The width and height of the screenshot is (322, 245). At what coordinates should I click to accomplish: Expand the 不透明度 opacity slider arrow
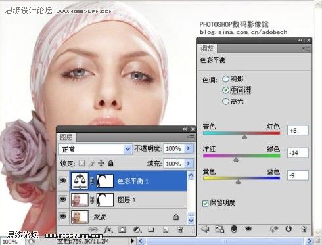[189, 149]
